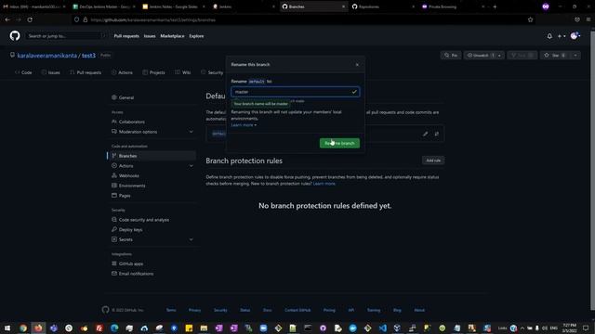Switch to Jenkins Notes Google Slides tab

click(x=174, y=6)
